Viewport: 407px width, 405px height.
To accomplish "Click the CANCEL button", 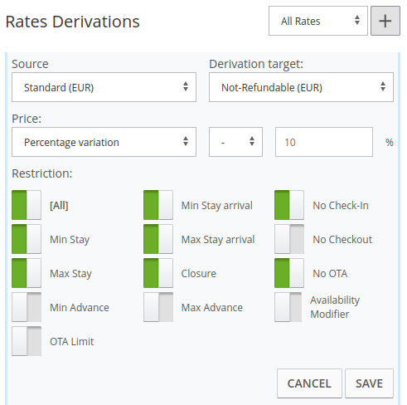I will (x=309, y=383).
